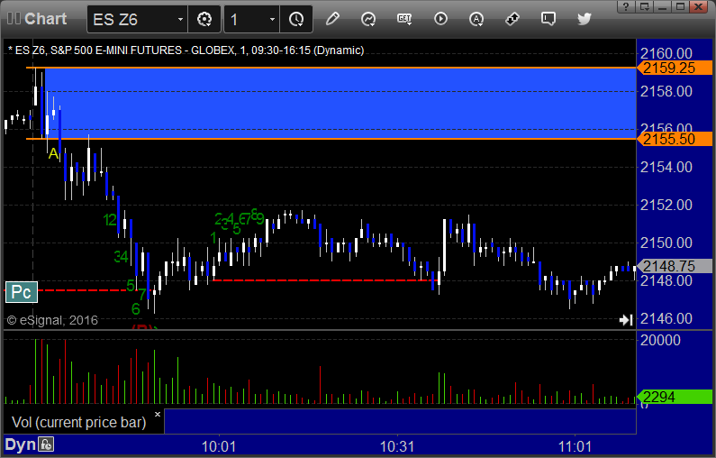Click the 2146.00 price axis label

[x=666, y=318]
